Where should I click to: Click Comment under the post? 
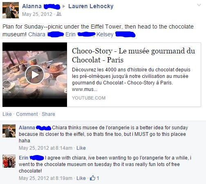point(27,114)
